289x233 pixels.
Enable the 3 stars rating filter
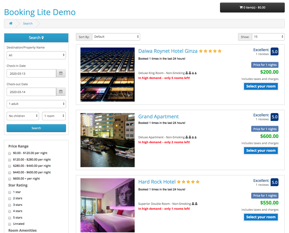click(10, 205)
